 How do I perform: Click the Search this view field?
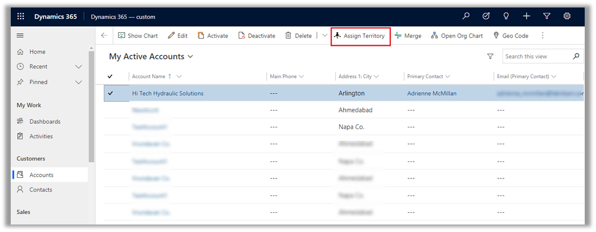[536, 56]
